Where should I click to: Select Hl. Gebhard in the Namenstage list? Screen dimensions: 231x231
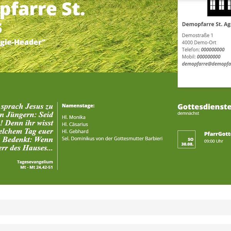coord(75,131)
